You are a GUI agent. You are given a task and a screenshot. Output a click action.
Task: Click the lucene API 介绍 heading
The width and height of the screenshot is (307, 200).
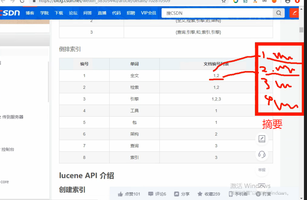point(87,176)
